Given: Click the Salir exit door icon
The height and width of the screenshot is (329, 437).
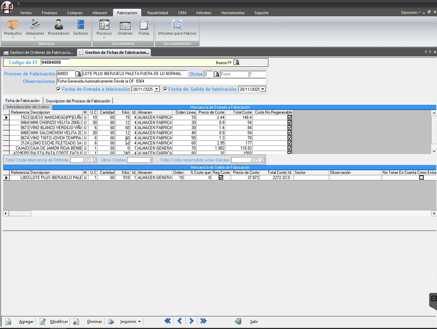Looking at the screenshot, I should 238,321.
